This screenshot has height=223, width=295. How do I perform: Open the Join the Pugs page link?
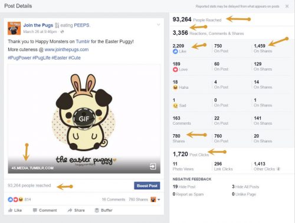38,25
